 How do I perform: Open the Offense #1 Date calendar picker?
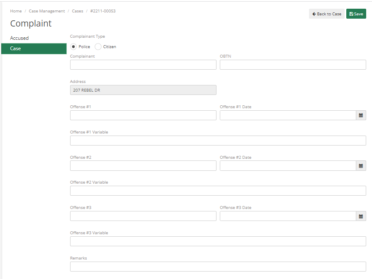pos(361,115)
